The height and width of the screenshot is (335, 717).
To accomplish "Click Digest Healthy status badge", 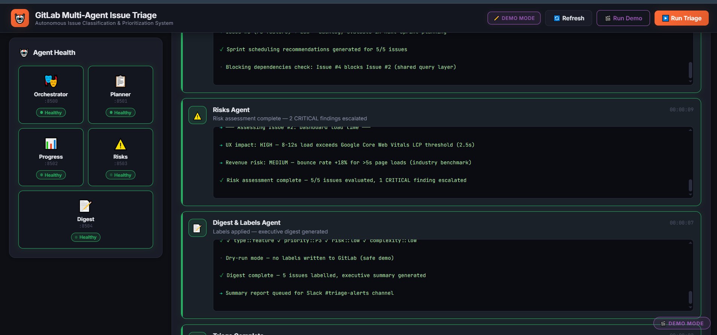I will [x=86, y=237].
